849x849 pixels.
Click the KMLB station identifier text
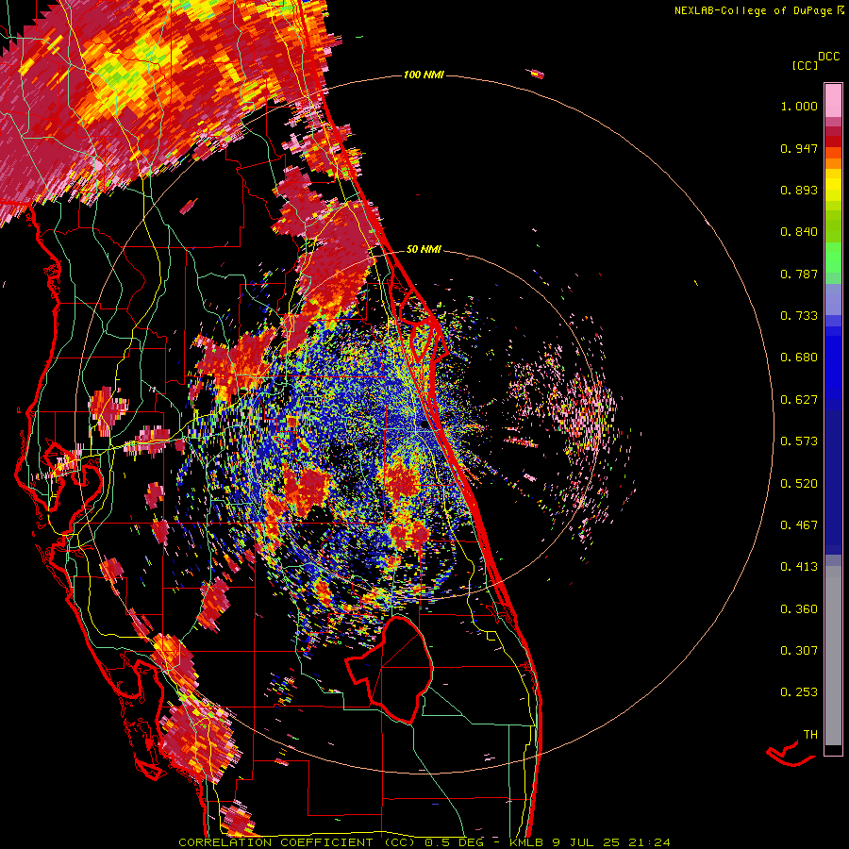526,842
